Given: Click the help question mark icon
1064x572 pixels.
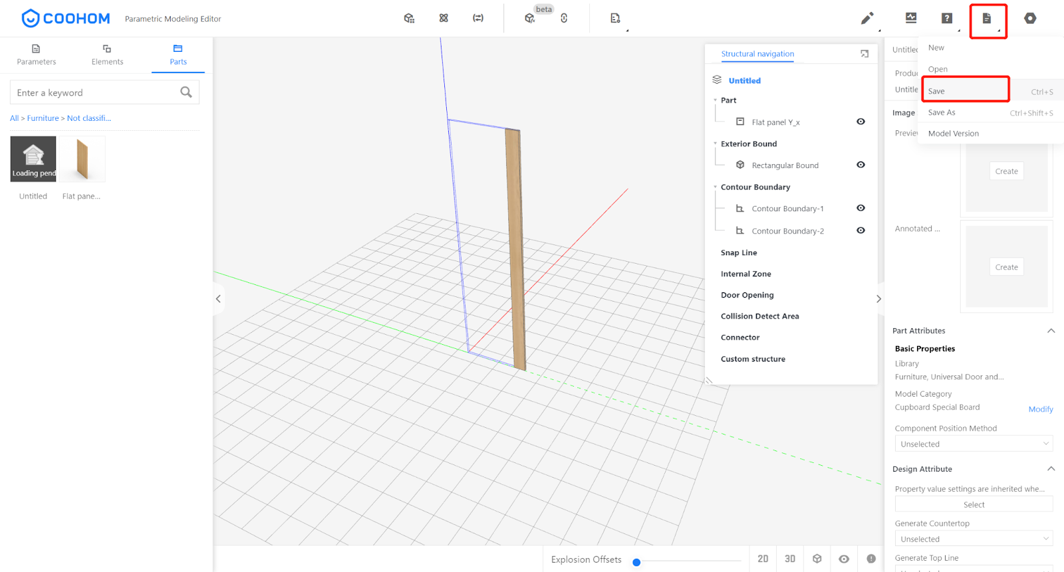Looking at the screenshot, I should pyautogui.click(x=947, y=19).
